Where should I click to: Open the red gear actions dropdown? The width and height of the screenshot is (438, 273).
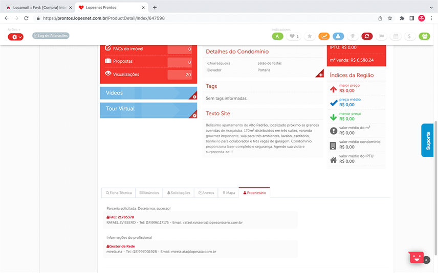click(x=16, y=37)
